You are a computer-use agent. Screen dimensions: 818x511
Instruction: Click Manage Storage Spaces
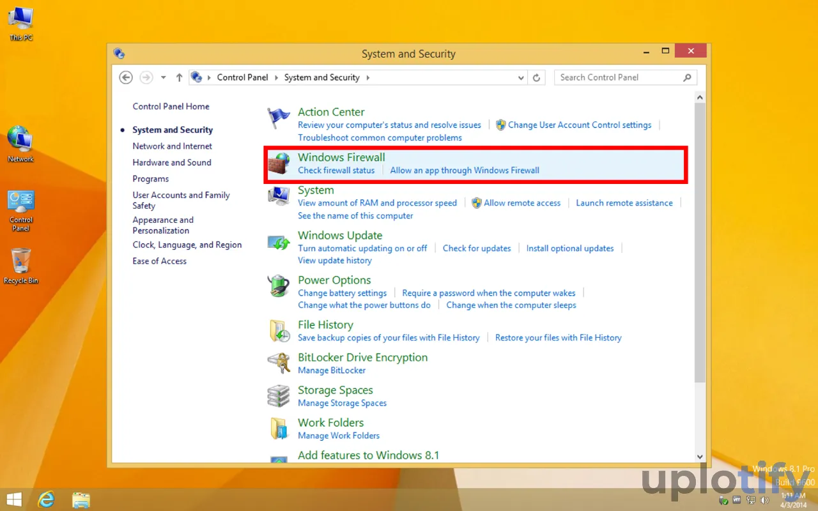point(342,403)
